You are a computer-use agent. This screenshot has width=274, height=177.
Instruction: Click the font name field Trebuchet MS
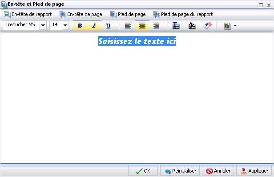tap(21, 25)
